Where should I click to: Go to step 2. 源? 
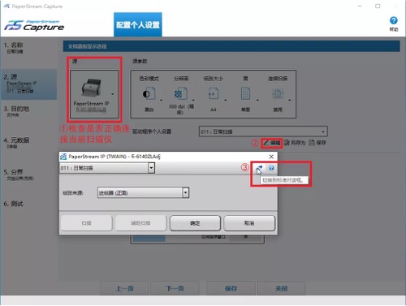28,84
